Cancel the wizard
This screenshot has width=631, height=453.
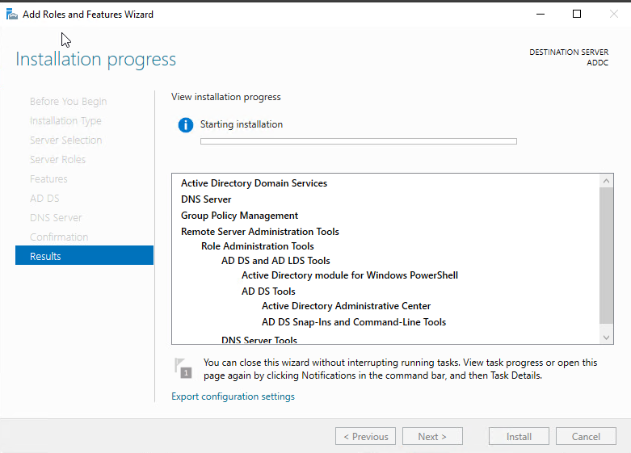click(x=586, y=437)
